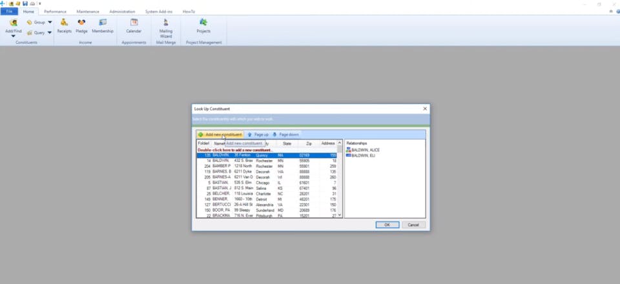Select the BALDWIN 432 S. Brax Rochester row
The width and height of the screenshot is (620, 284).
click(x=267, y=161)
